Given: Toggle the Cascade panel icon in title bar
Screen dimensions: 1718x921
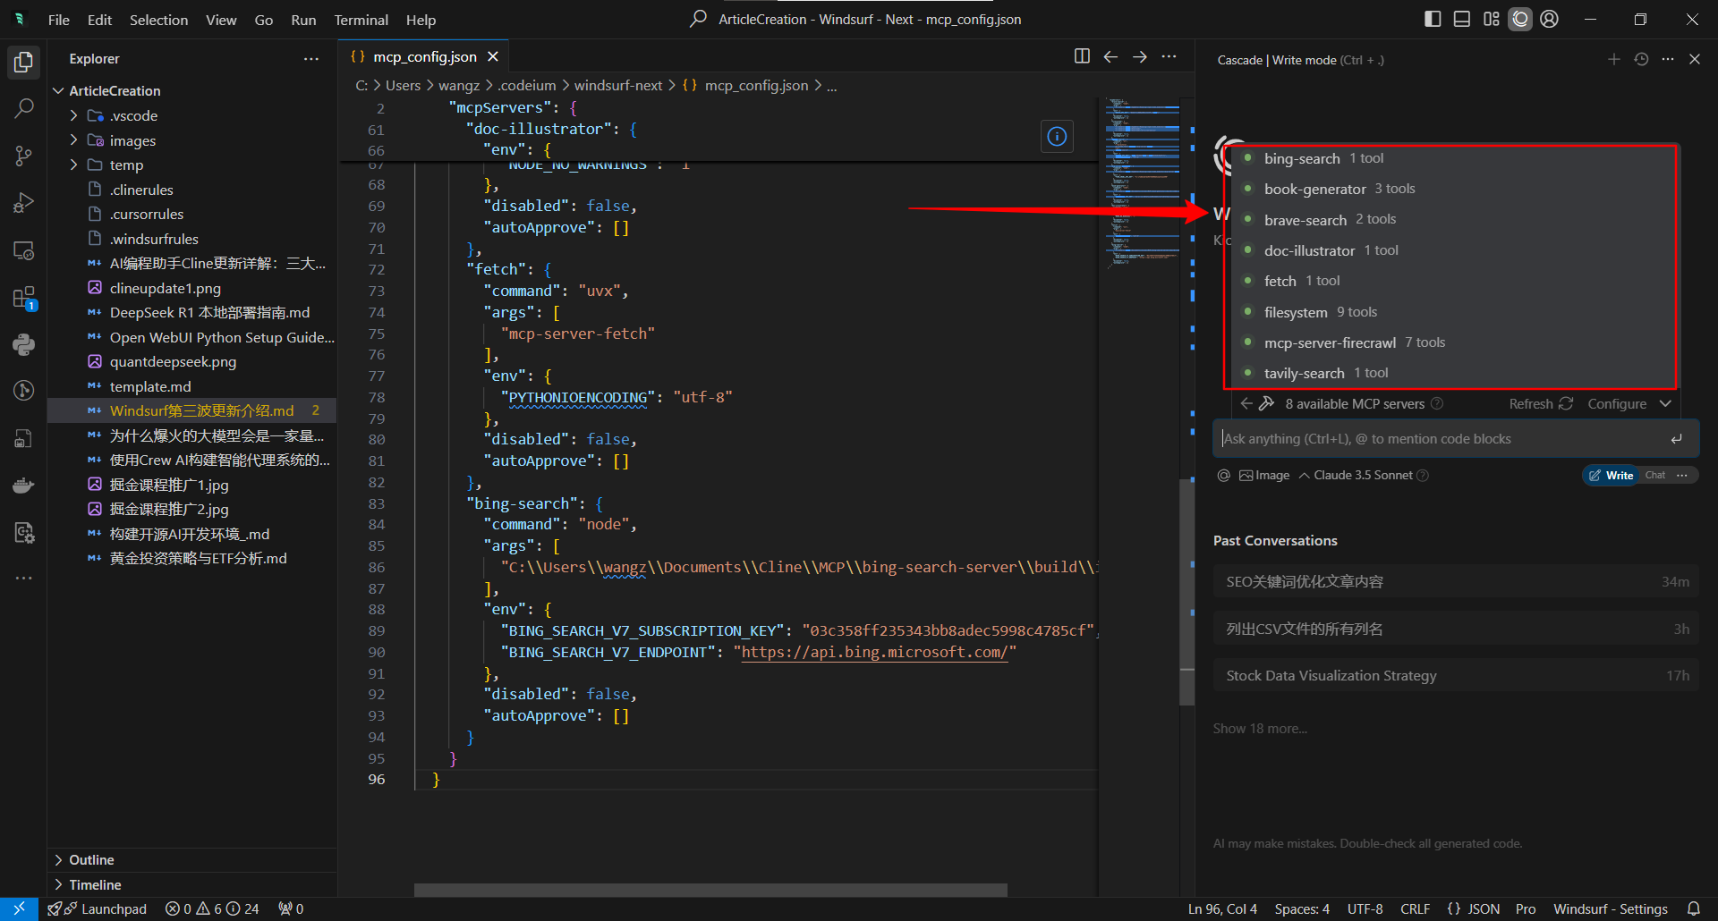Looking at the screenshot, I should (x=1520, y=19).
